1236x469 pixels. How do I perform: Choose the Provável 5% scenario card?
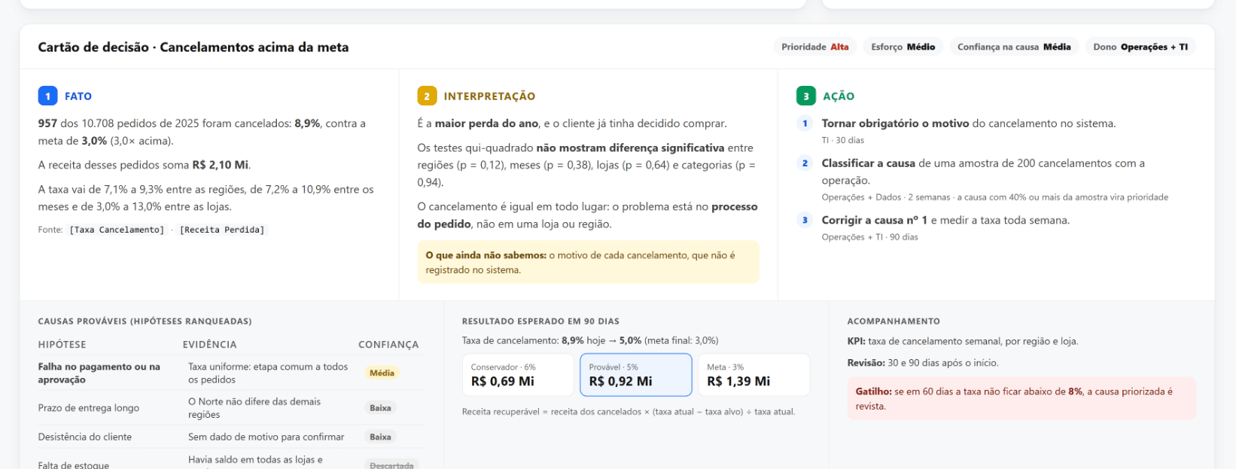(636, 375)
